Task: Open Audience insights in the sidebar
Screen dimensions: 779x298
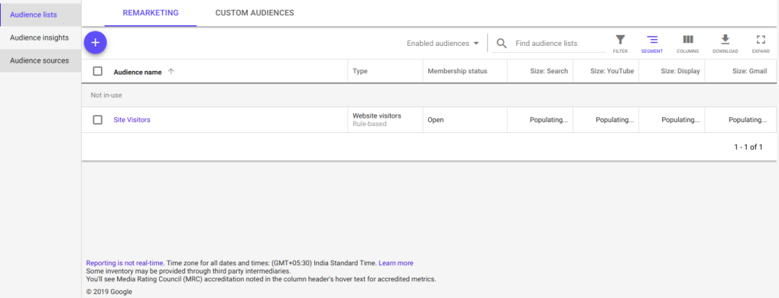Action: [41, 37]
